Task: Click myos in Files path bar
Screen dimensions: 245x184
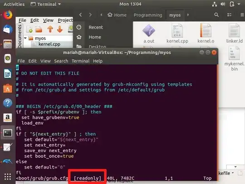Action: (175, 15)
